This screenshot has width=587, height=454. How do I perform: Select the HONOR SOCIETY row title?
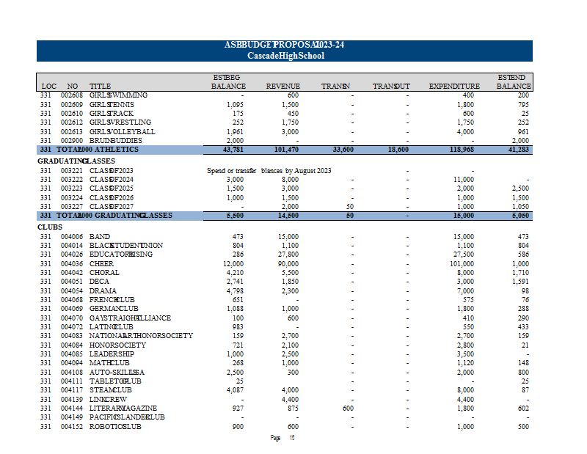(117, 345)
